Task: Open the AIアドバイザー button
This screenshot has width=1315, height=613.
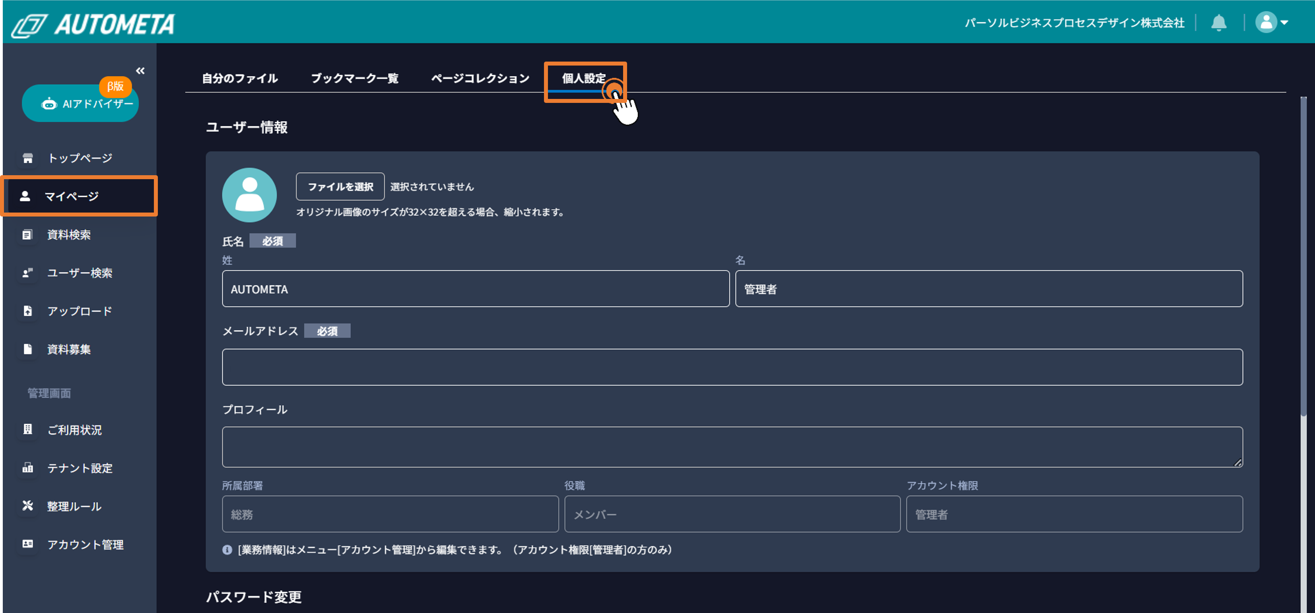Action: 80,104
